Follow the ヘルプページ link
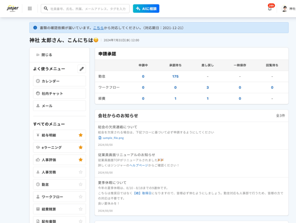The image size is (296, 223). (139, 165)
